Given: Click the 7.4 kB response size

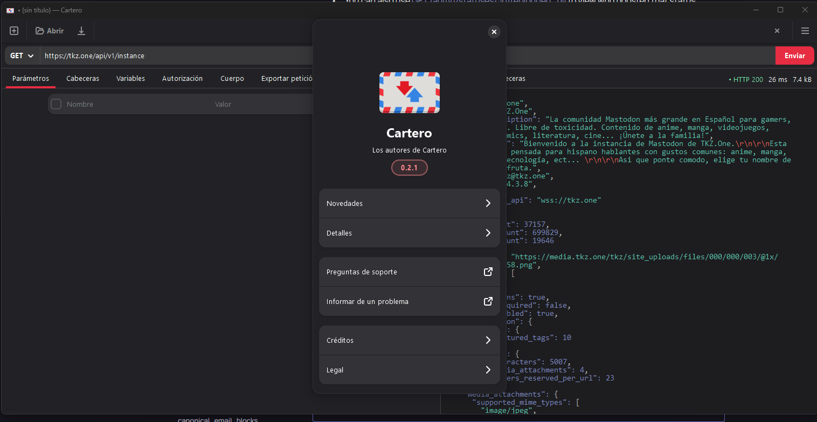Looking at the screenshot, I should (802, 79).
